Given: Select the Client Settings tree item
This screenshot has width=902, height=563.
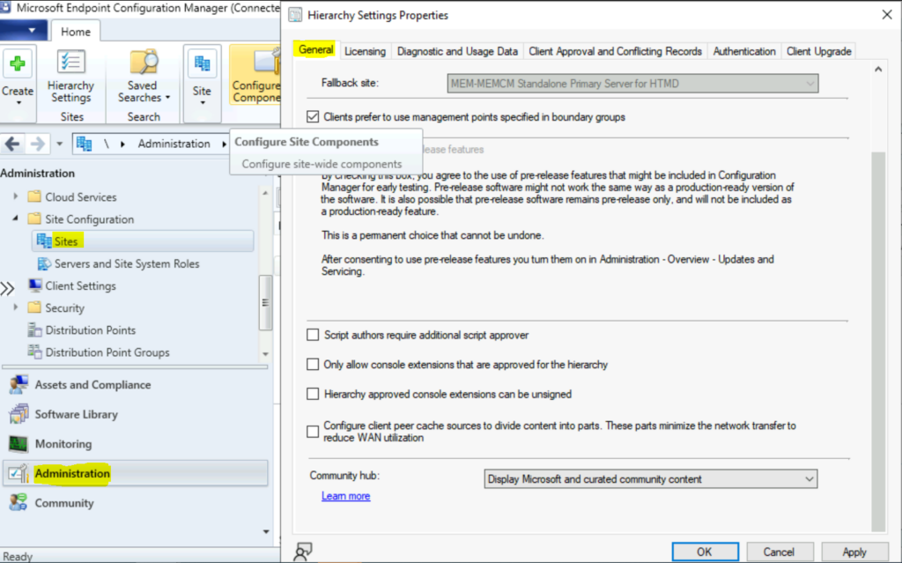Looking at the screenshot, I should click(x=80, y=285).
